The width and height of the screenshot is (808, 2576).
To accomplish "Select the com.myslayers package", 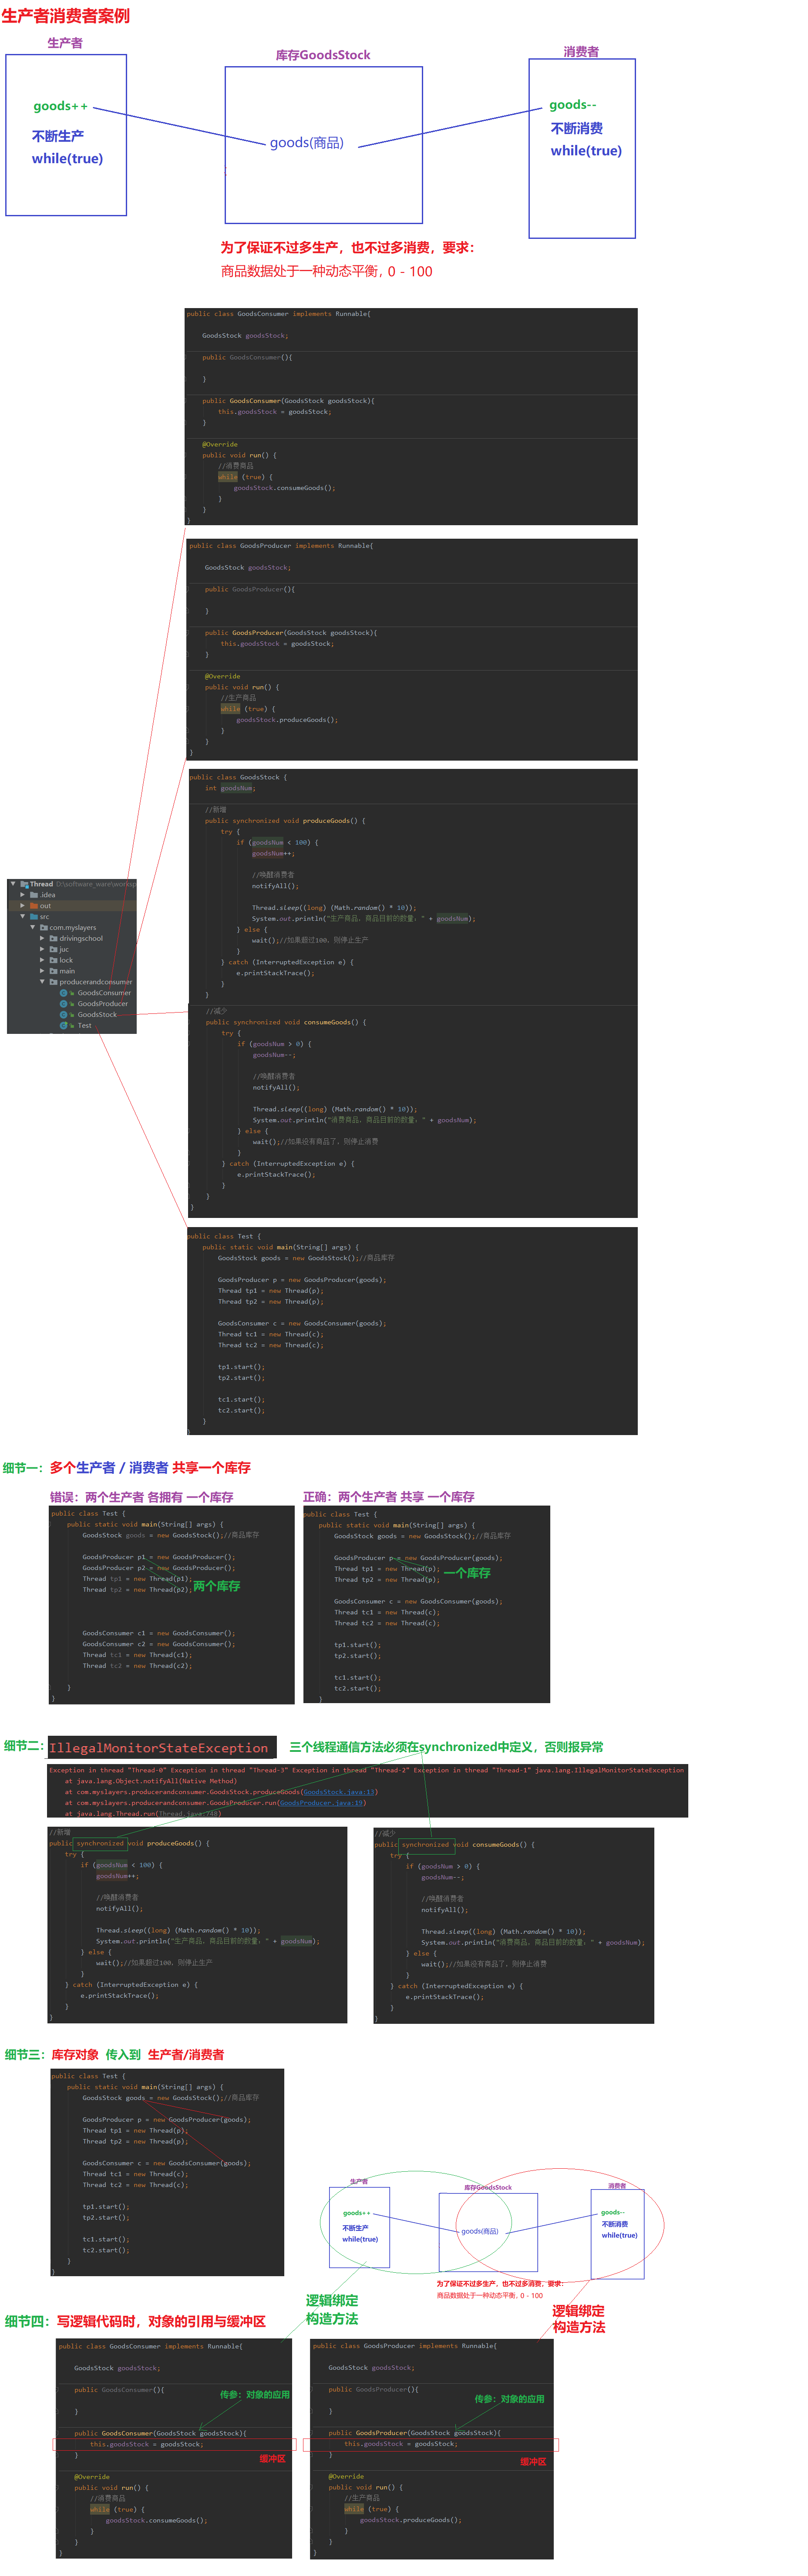I will [x=72, y=928].
